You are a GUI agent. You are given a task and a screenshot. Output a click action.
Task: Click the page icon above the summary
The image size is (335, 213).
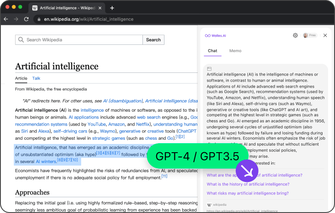209,69
